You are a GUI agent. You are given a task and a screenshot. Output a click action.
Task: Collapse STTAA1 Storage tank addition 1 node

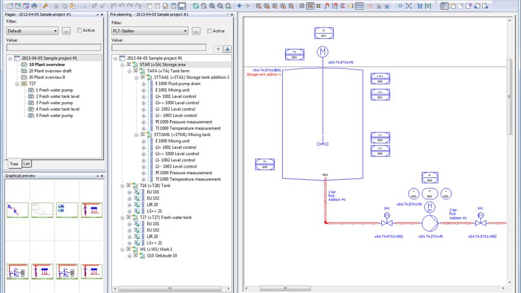[x=136, y=78]
